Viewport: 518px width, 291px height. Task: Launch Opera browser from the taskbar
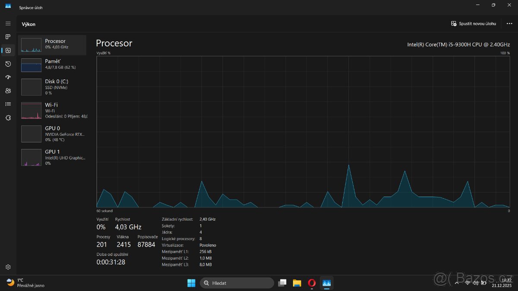click(312, 283)
